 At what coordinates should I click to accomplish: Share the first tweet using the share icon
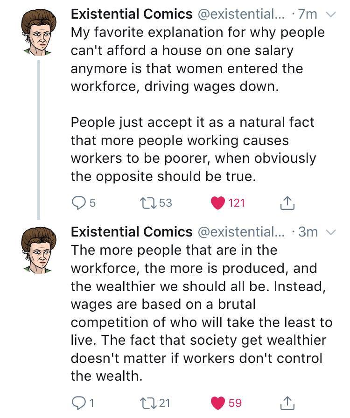coord(287,203)
